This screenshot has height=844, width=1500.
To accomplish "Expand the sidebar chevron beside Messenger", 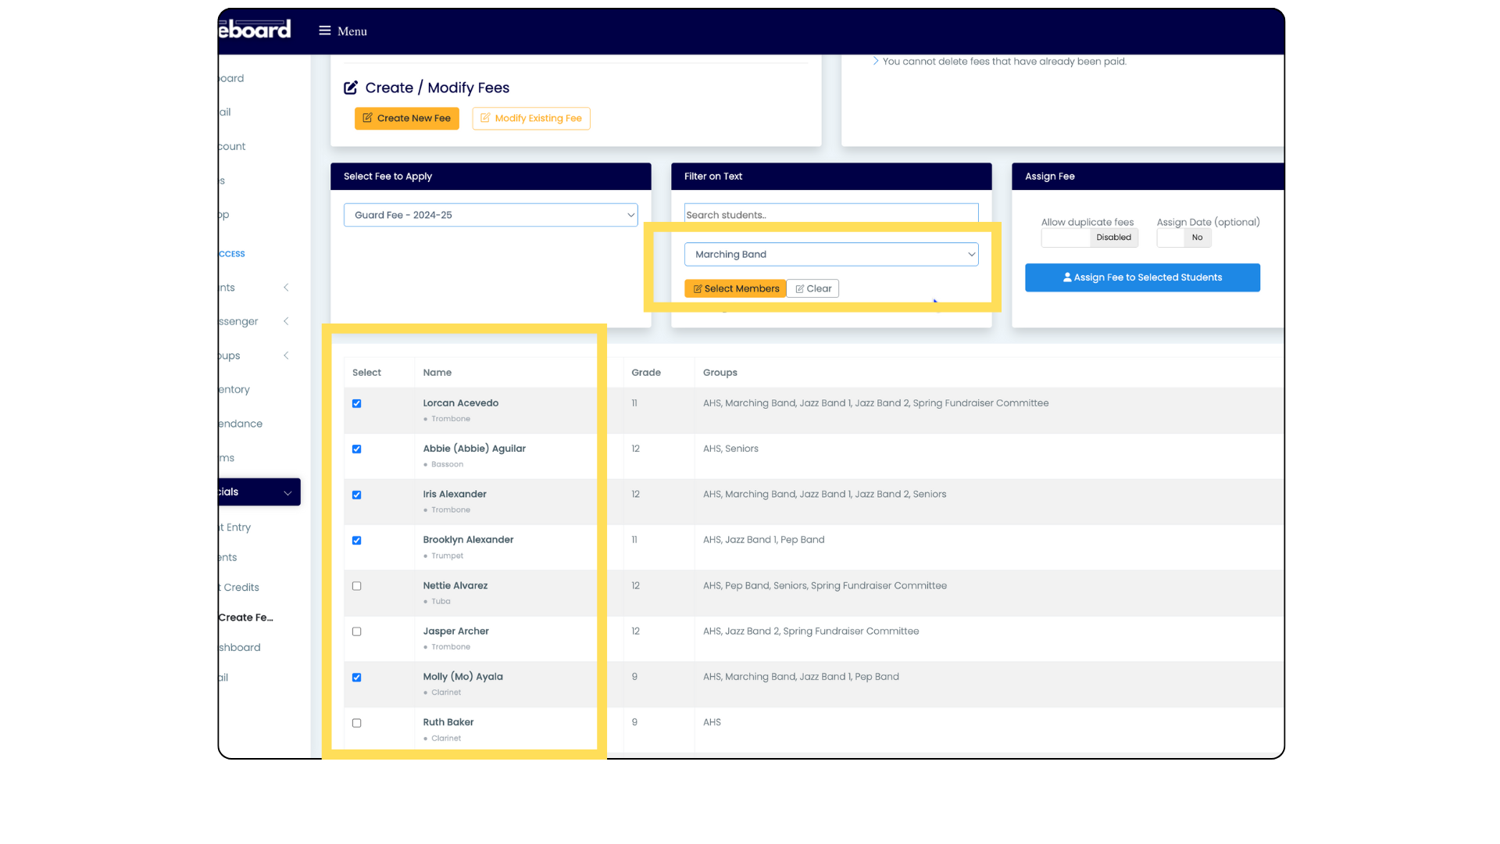I will (x=286, y=321).
